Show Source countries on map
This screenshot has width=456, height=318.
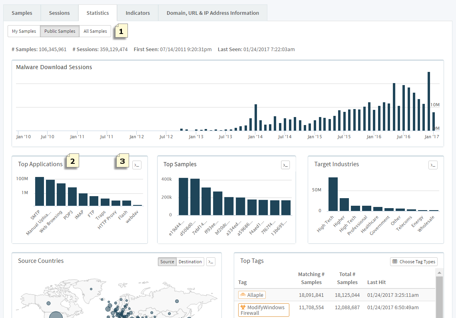point(167,262)
